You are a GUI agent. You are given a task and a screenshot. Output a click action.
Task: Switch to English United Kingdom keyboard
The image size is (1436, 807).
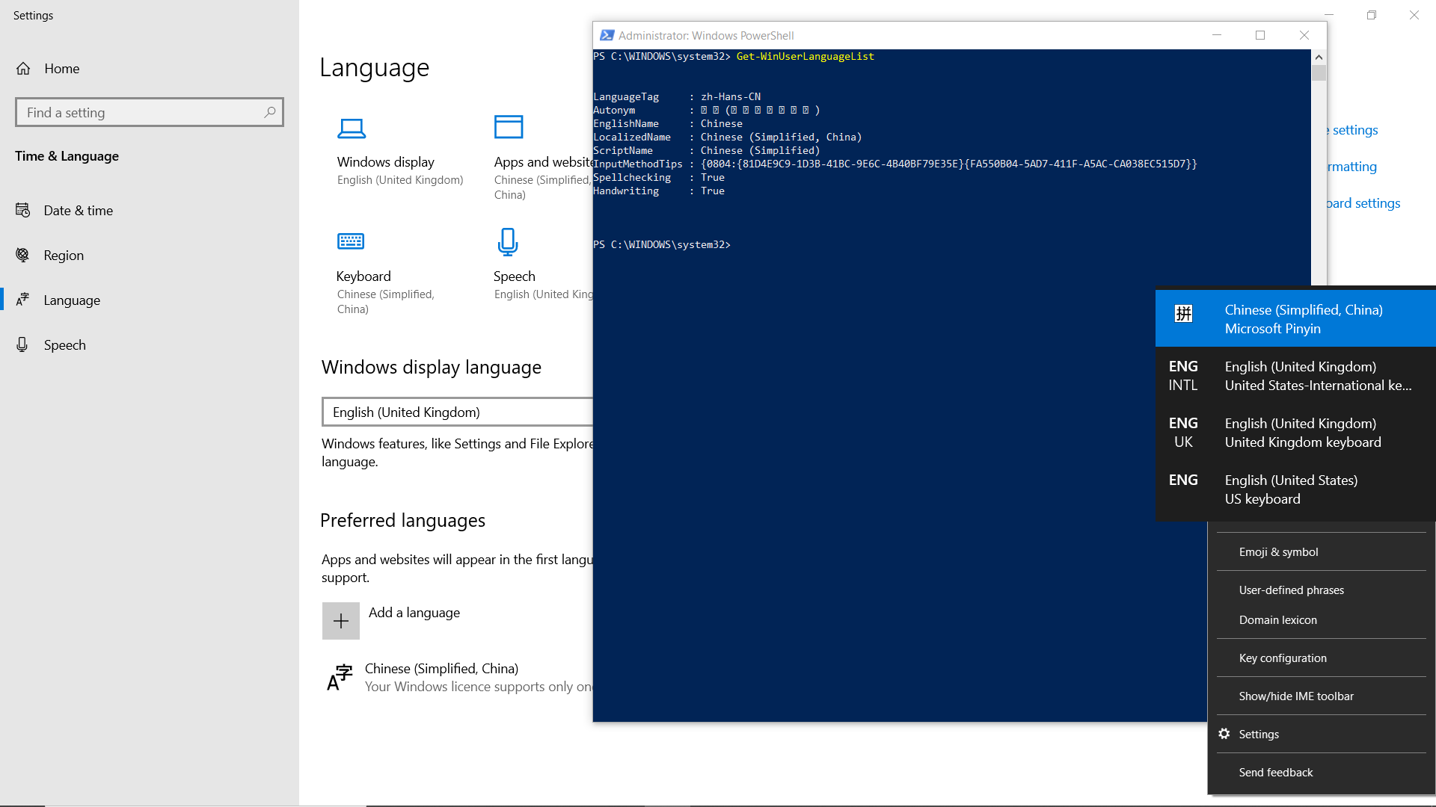tap(1295, 433)
